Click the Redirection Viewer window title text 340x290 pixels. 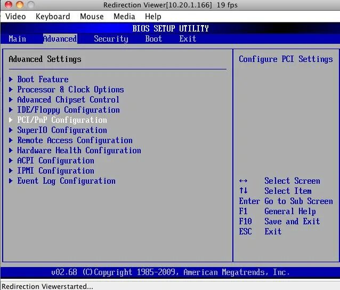pos(171,5)
